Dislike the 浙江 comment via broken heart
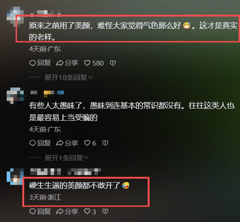This screenshot has height=222, width=240. [x=105, y=211]
